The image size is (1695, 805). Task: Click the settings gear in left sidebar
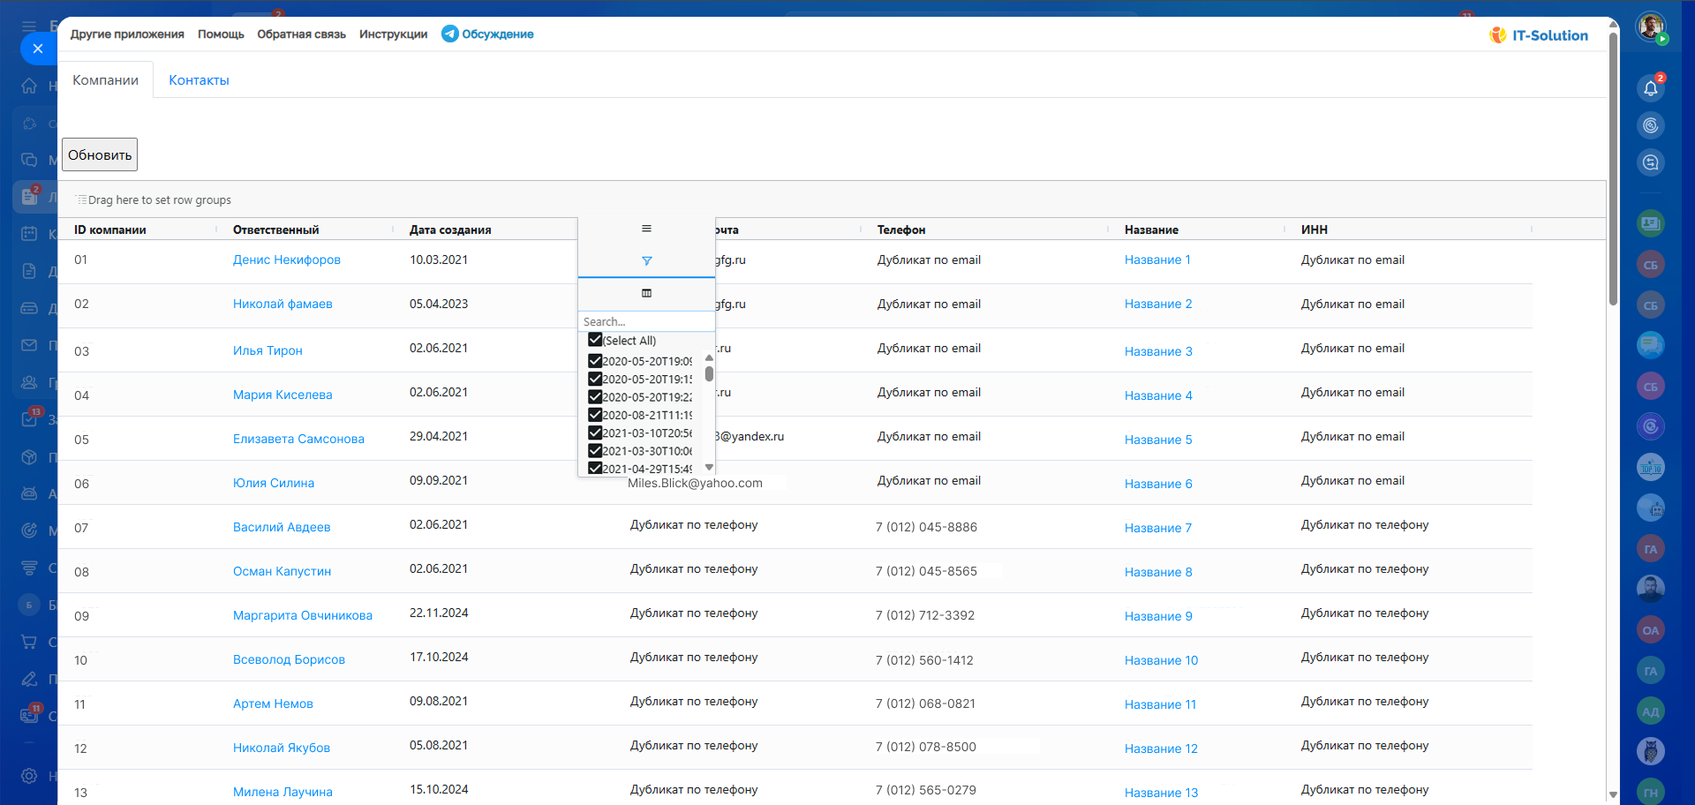coord(29,776)
